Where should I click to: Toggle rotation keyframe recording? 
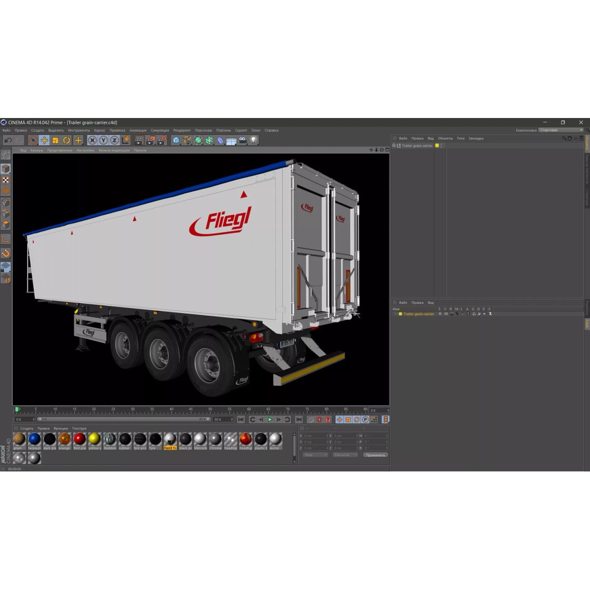(x=357, y=420)
